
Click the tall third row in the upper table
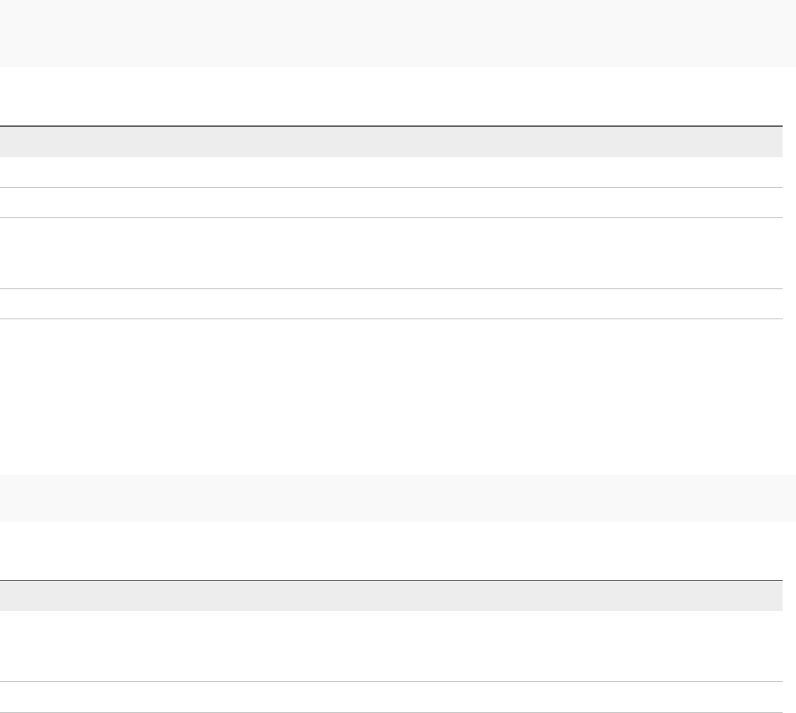pyautogui.click(x=391, y=253)
